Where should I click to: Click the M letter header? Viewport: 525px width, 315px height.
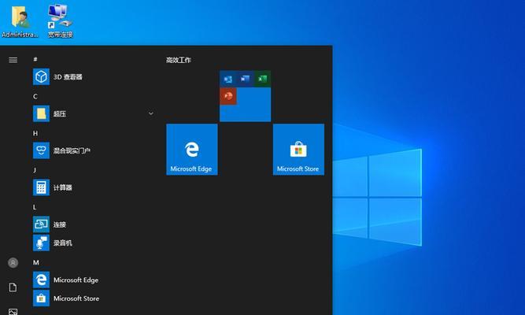click(36, 262)
